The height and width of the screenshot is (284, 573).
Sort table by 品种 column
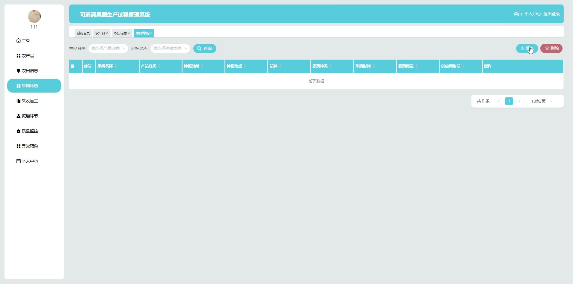280,66
